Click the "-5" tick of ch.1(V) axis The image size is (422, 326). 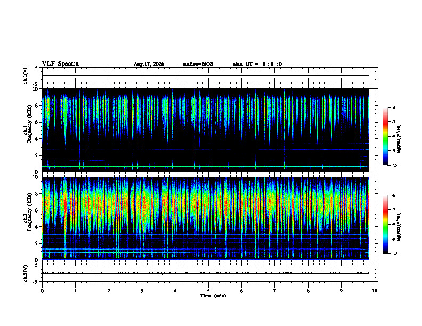click(35, 84)
